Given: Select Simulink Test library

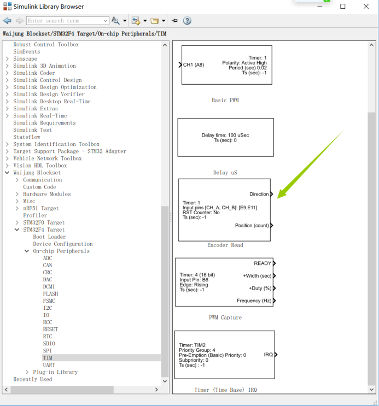Looking at the screenshot, I should tap(32, 130).
